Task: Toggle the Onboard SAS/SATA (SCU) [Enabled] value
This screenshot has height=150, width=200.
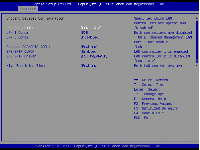Action: [89, 47]
